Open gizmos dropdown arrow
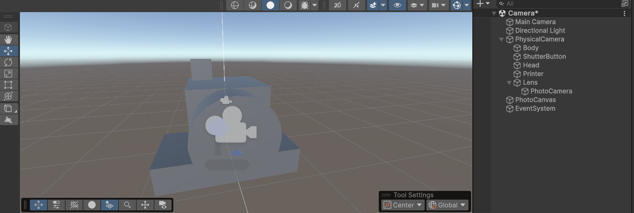 click(467, 5)
